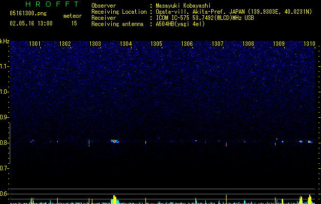
Task: Click the 0.9 kHz axis label
Action: [x=4, y=117]
